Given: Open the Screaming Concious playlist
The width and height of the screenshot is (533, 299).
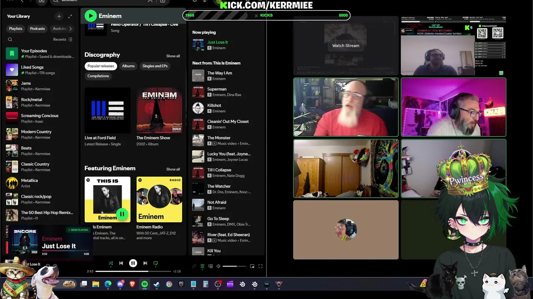Looking at the screenshot, I should 40,118.
